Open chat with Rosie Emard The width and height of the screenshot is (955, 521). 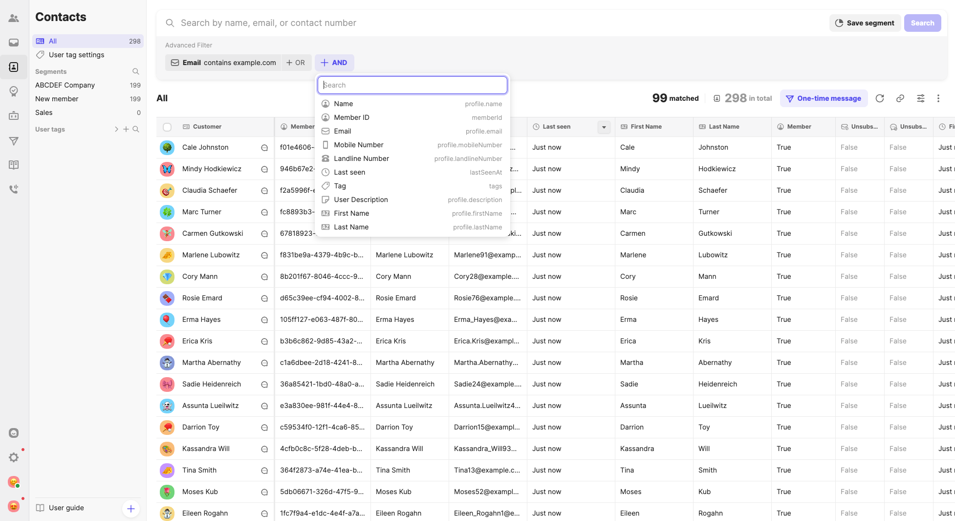click(x=264, y=298)
